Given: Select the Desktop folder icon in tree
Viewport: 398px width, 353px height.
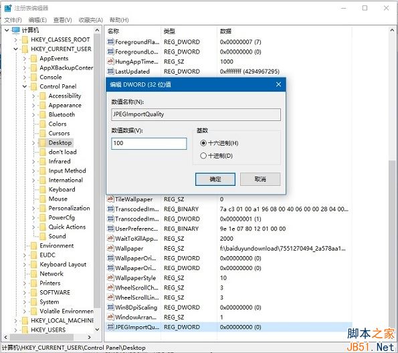Looking at the screenshot, I should [x=43, y=142].
